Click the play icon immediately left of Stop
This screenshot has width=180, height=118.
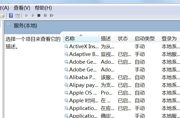tap(33, 16)
